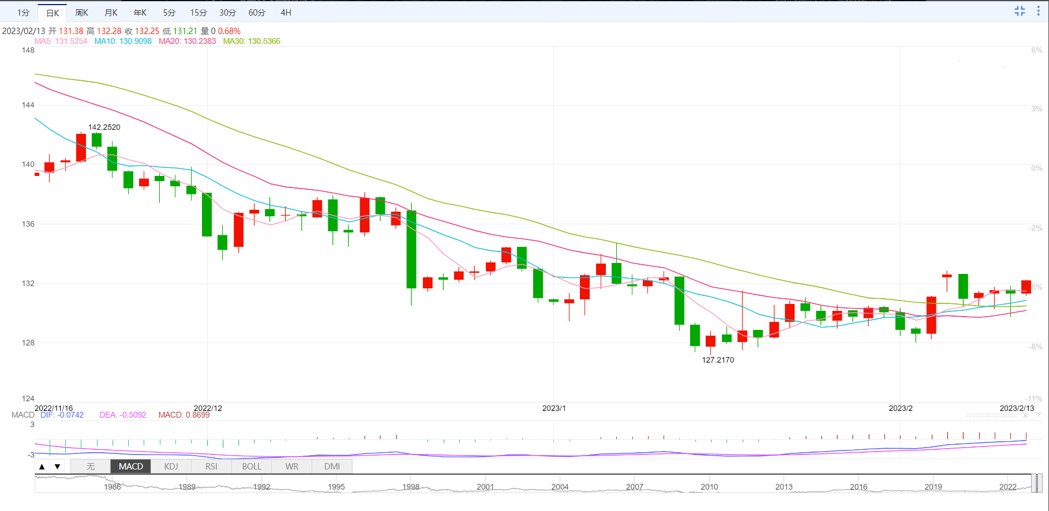Click the DIF: -0.0742 value label

point(62,415)
